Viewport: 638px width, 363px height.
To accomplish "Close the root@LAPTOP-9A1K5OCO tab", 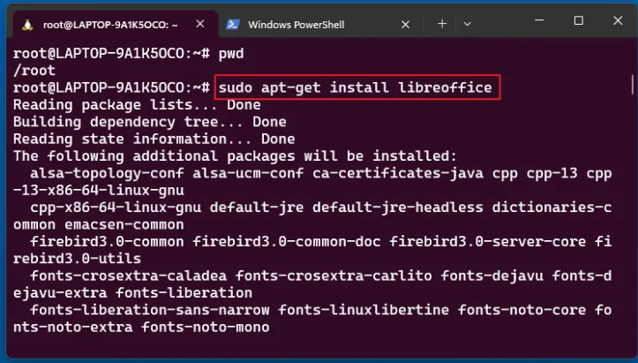I will (200, 25).
